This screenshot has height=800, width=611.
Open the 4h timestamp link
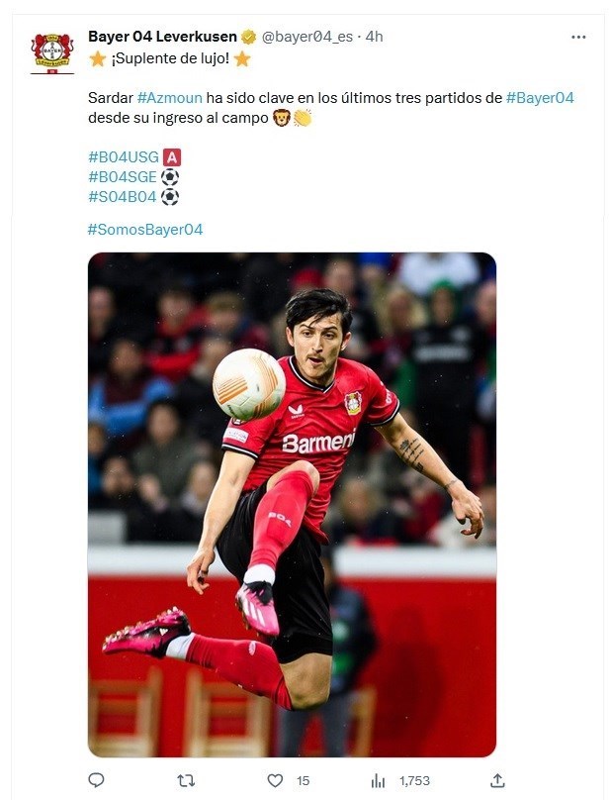[374, 37]
